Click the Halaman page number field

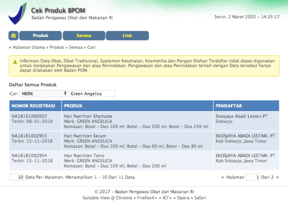[252, 177]
